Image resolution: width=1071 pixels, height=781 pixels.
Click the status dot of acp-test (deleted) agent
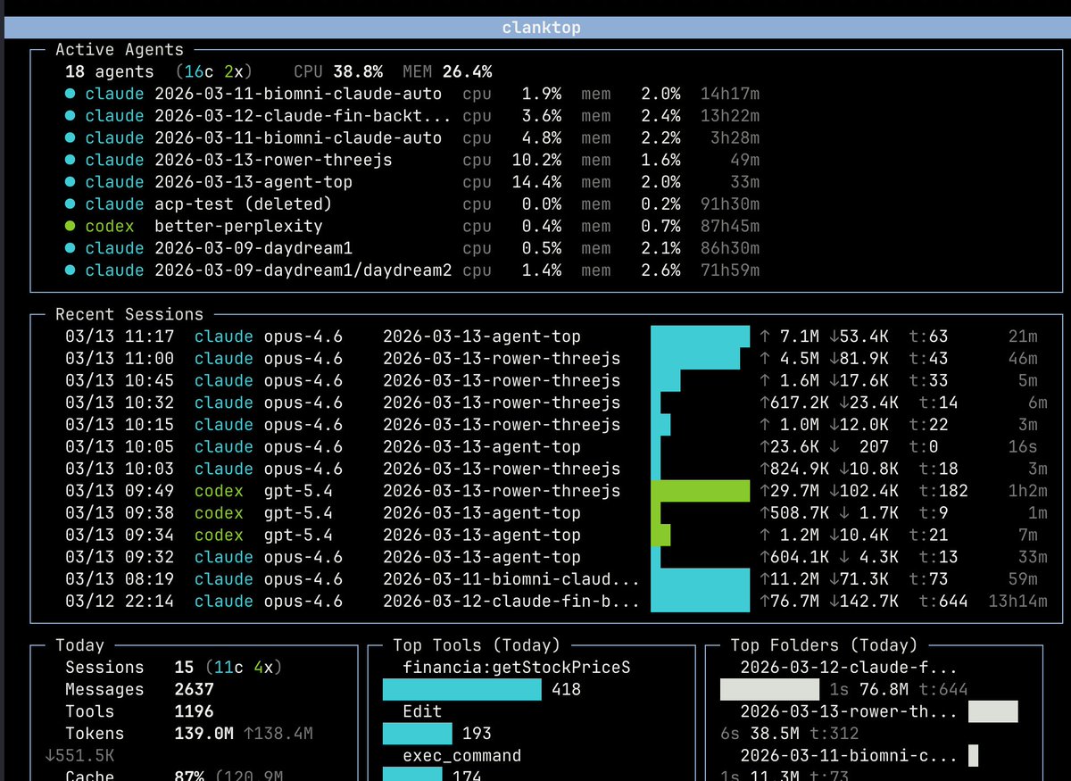71,204
